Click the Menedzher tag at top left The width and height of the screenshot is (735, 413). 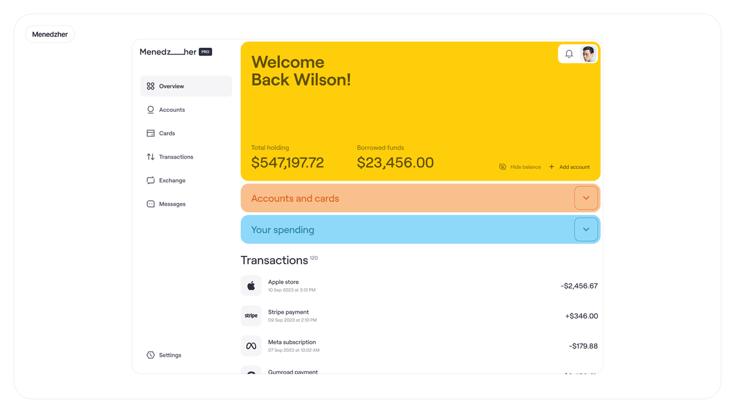[x=50, y=34]
